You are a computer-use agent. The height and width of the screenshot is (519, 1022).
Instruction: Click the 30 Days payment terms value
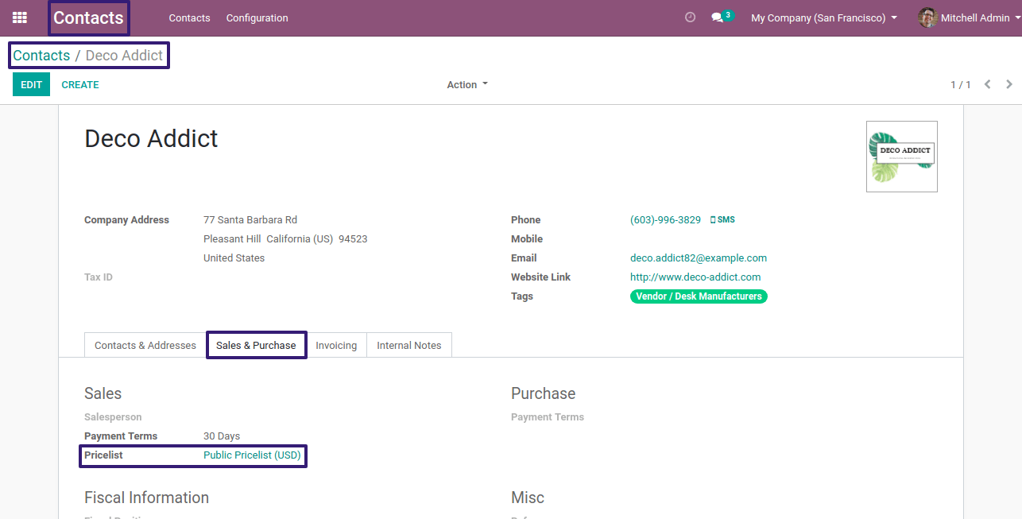222,436
